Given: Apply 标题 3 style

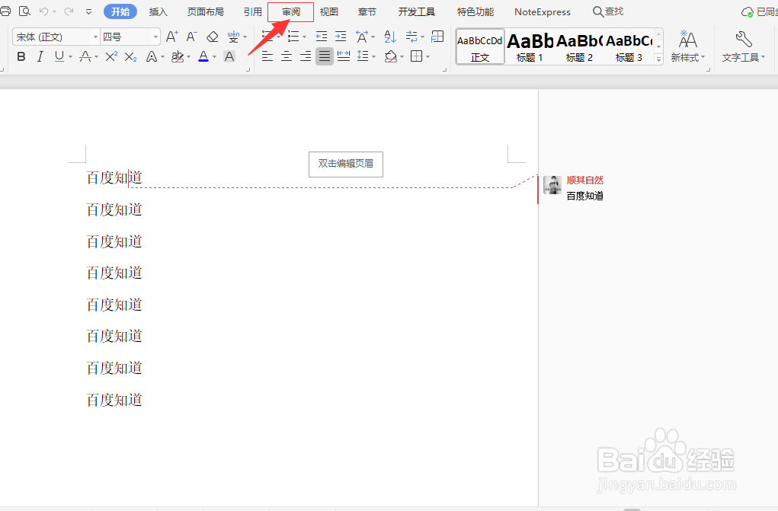Looking at the screenshot, I should pos(629,46).
